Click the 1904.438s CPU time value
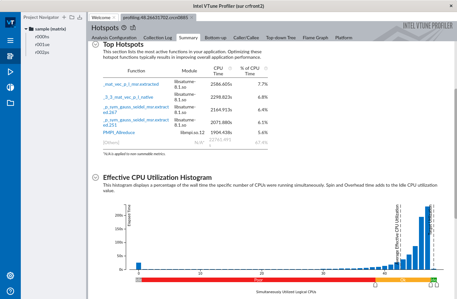The image size is (457, 299). point(221,132)
